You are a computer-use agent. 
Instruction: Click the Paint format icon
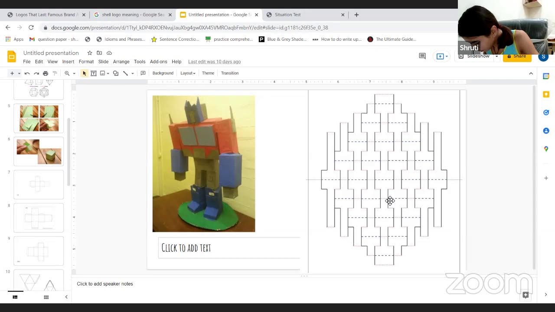click(55, 73)
